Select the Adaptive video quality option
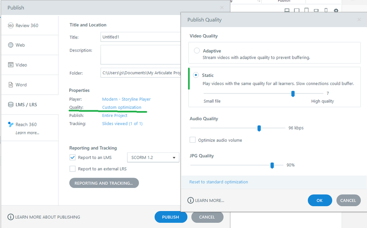 (197, 51)
